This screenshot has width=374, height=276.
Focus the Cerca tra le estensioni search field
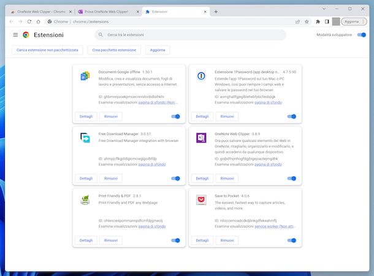(190, 35)
